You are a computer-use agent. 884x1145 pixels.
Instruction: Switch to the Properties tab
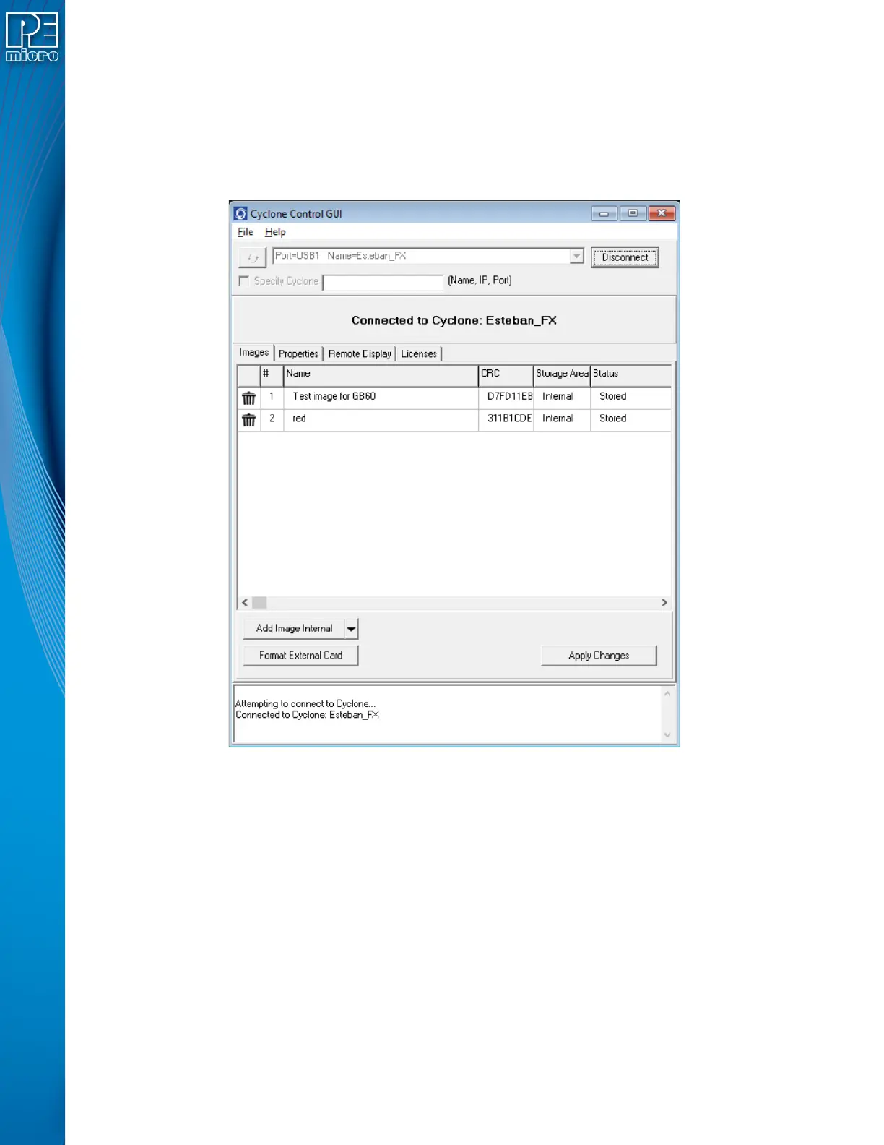(298, 354)
